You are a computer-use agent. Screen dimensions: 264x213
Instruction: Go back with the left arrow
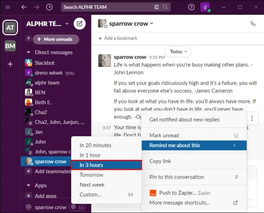coord(24,7)
